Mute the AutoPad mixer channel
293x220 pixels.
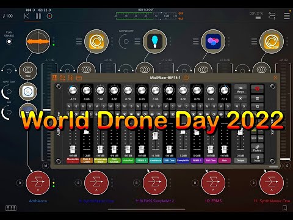[125, 106]
